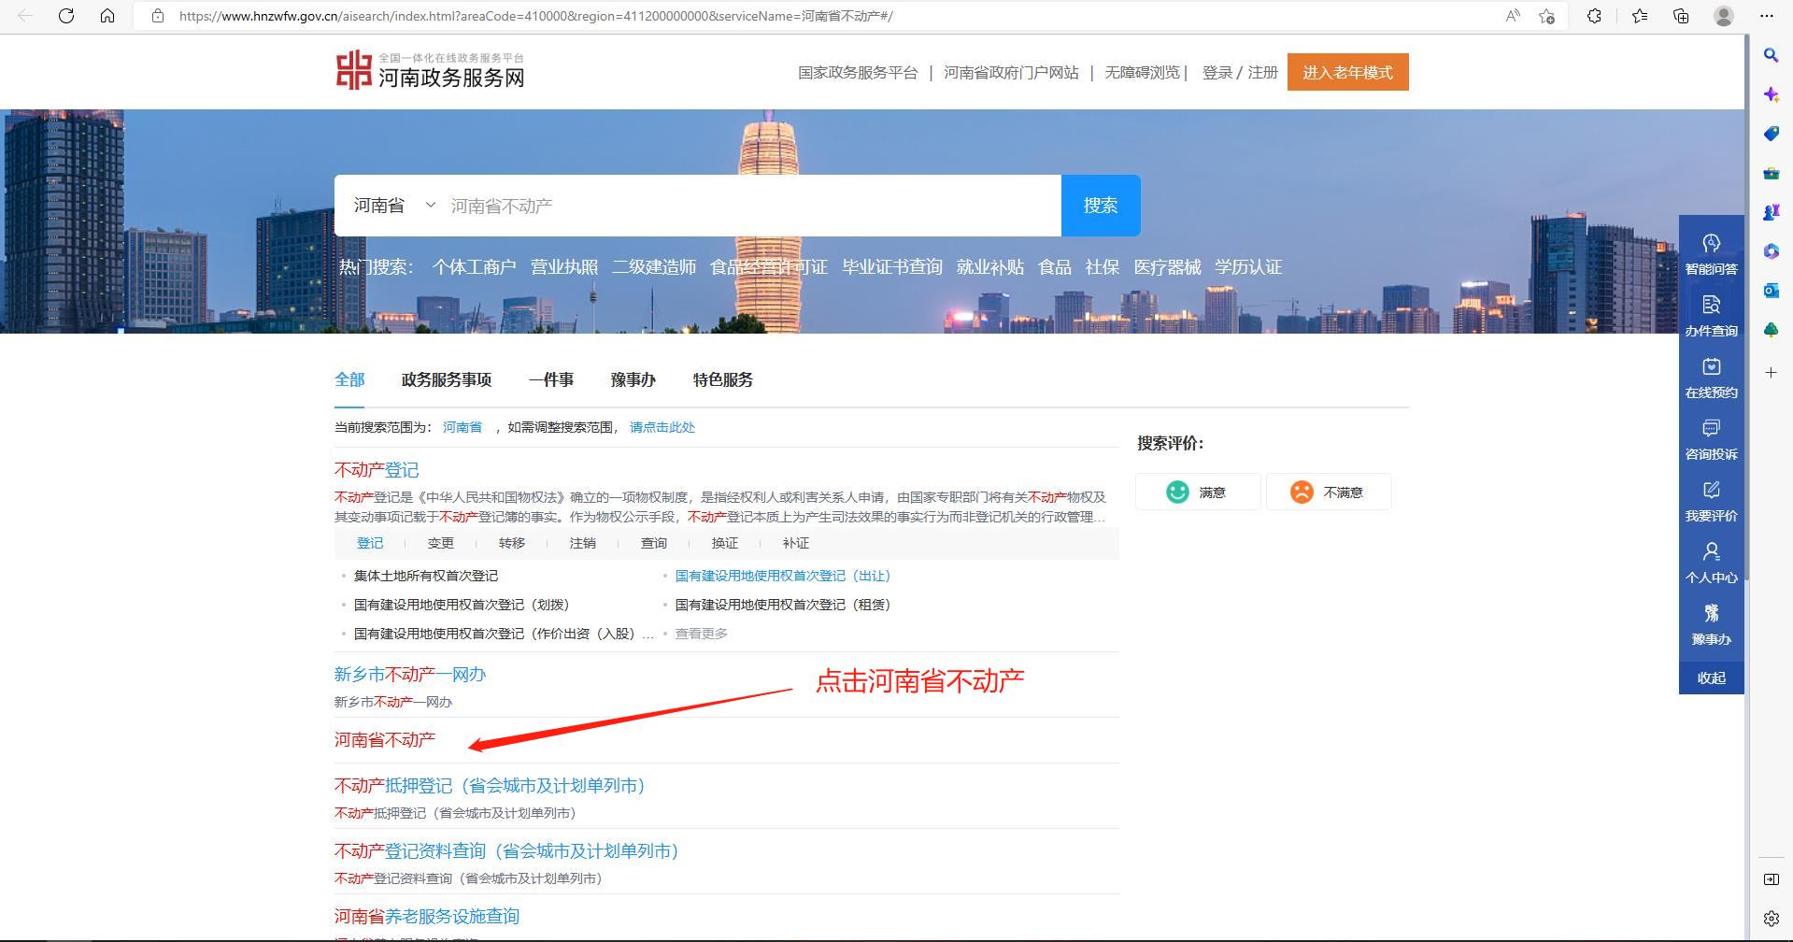Viewport: 1793px width, 942px height.
Task: Click 登录 / 注册 link
Action: (x=1239, y=72)
